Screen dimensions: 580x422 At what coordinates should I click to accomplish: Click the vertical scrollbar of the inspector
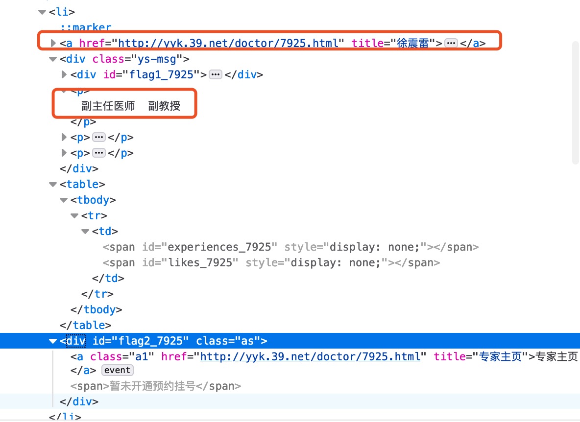pos(576,102)
